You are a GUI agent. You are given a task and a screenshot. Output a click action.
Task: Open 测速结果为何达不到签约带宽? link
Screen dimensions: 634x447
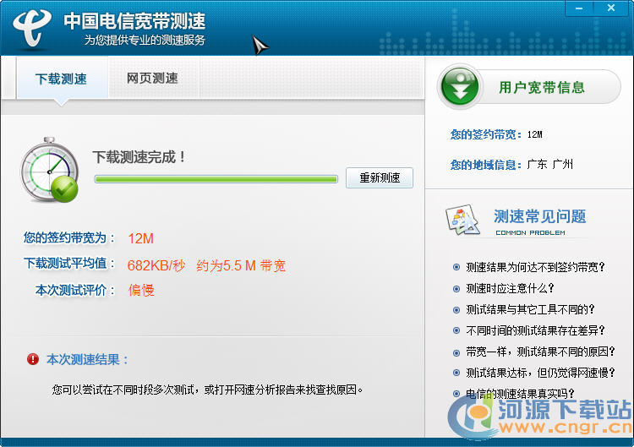pos(535,267)
